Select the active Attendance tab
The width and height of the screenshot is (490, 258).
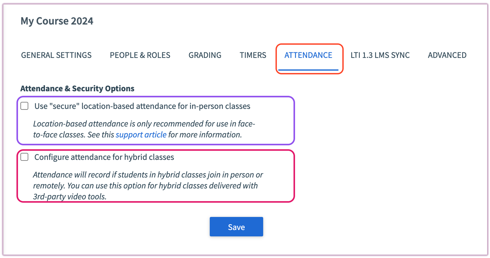pyautogui.click(x=308, y=55)
